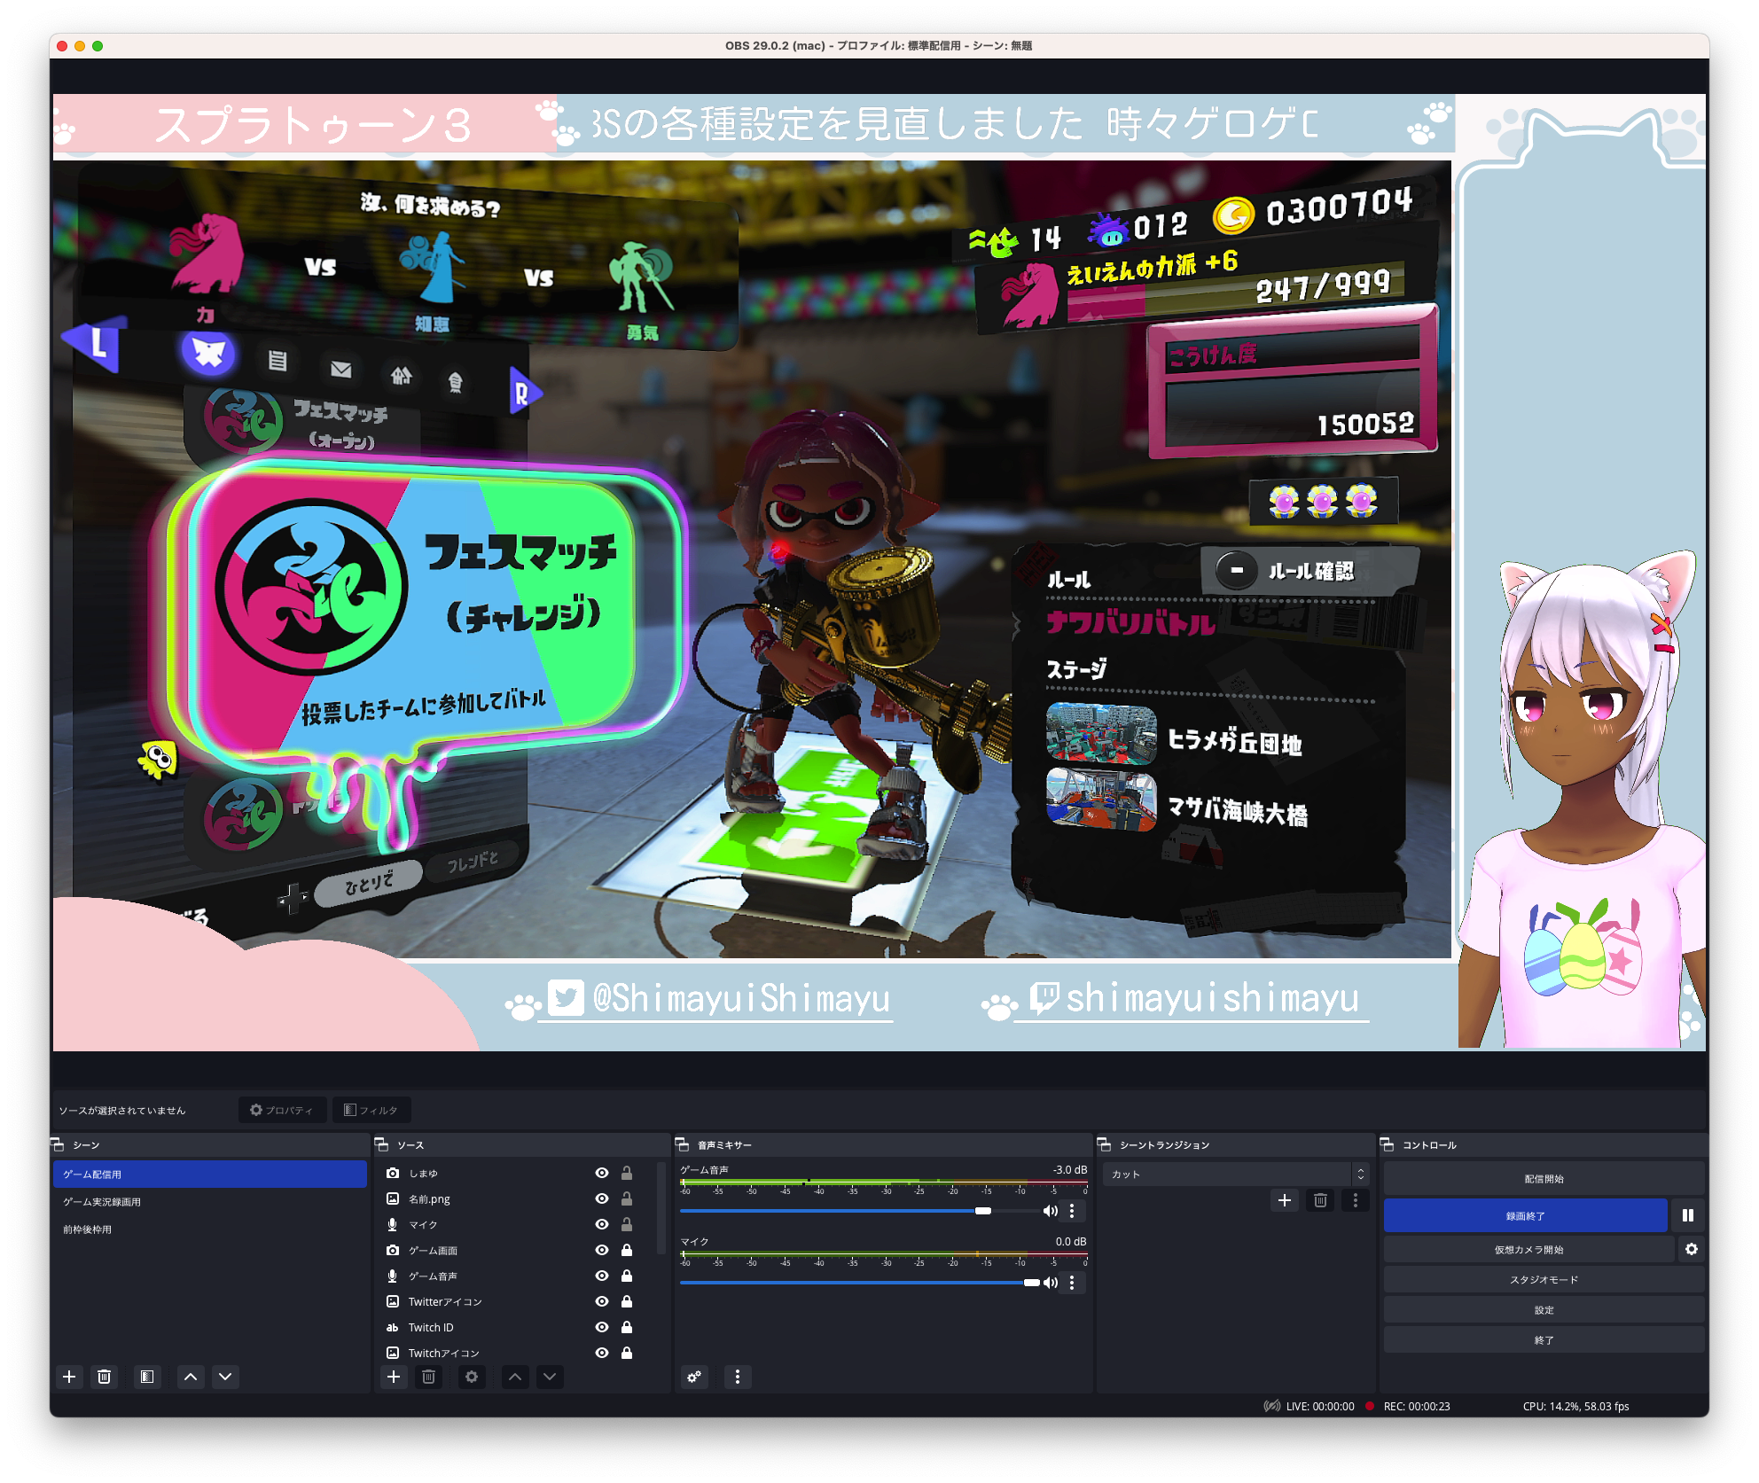Unlock the Twitterアイコン source

627,1301
